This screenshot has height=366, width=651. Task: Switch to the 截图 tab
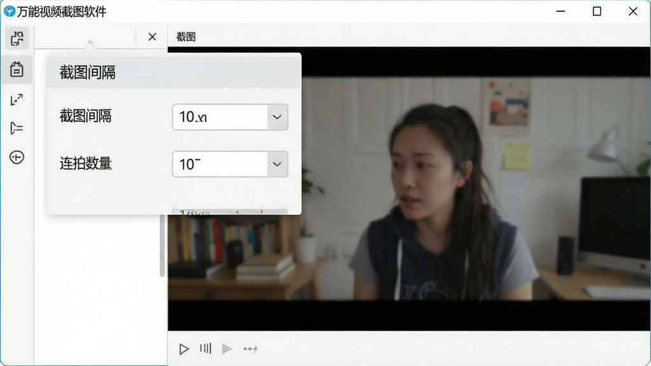[186, 37]
